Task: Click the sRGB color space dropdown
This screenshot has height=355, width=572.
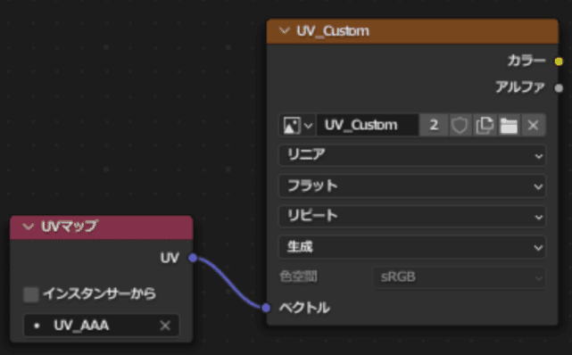Action: pyautogui.click(x=459, y=277)
